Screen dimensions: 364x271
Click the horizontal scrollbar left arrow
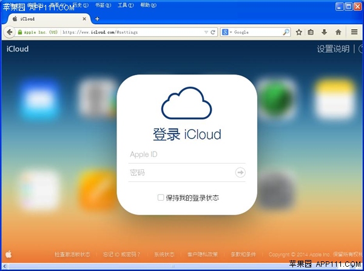click(x=4, y=266)
